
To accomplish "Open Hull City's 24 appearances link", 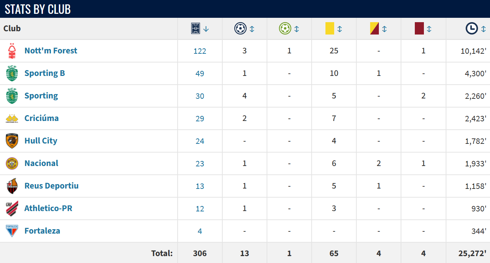I will pyautogui.click(x=200, y=141).
